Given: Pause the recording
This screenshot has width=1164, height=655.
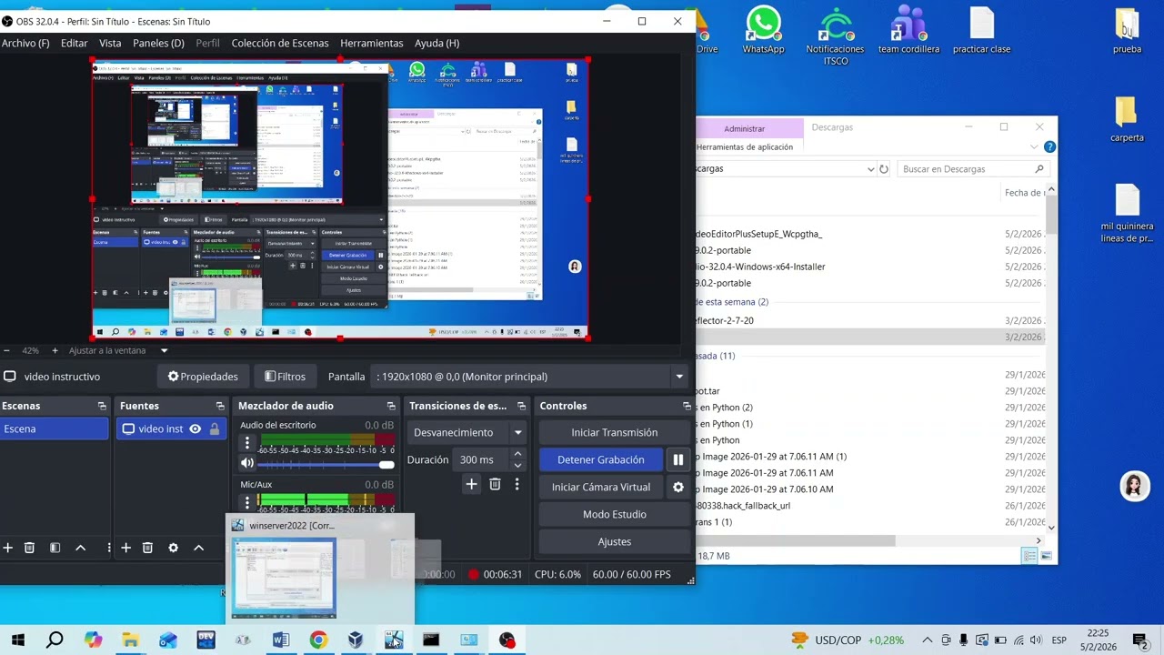Looking at the screenshot, I should tap(677, 459).
